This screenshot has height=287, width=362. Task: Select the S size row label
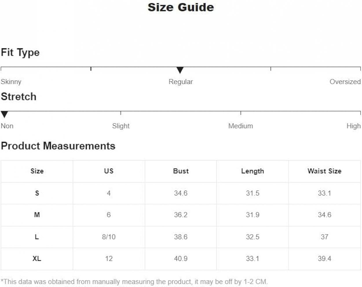tap(37, 193)
